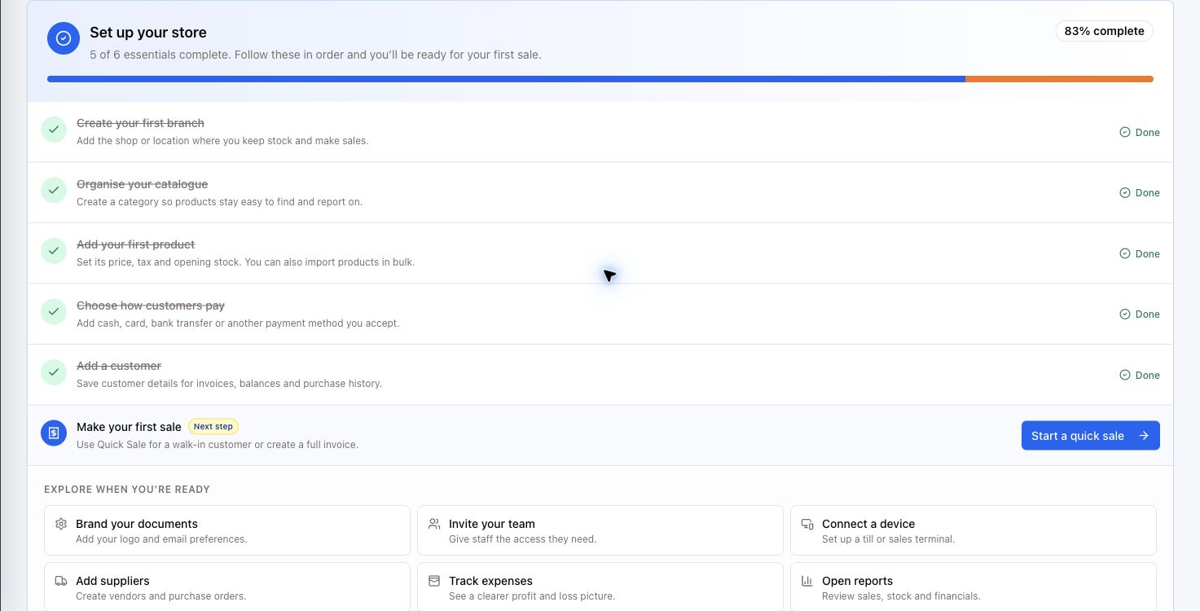Click the green check circle for Add a customer
Image resolution: width=1200 pixels, height=611 pixels.
(54, 372)
